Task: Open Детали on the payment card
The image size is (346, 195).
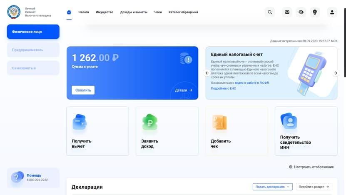Action: 184,90
